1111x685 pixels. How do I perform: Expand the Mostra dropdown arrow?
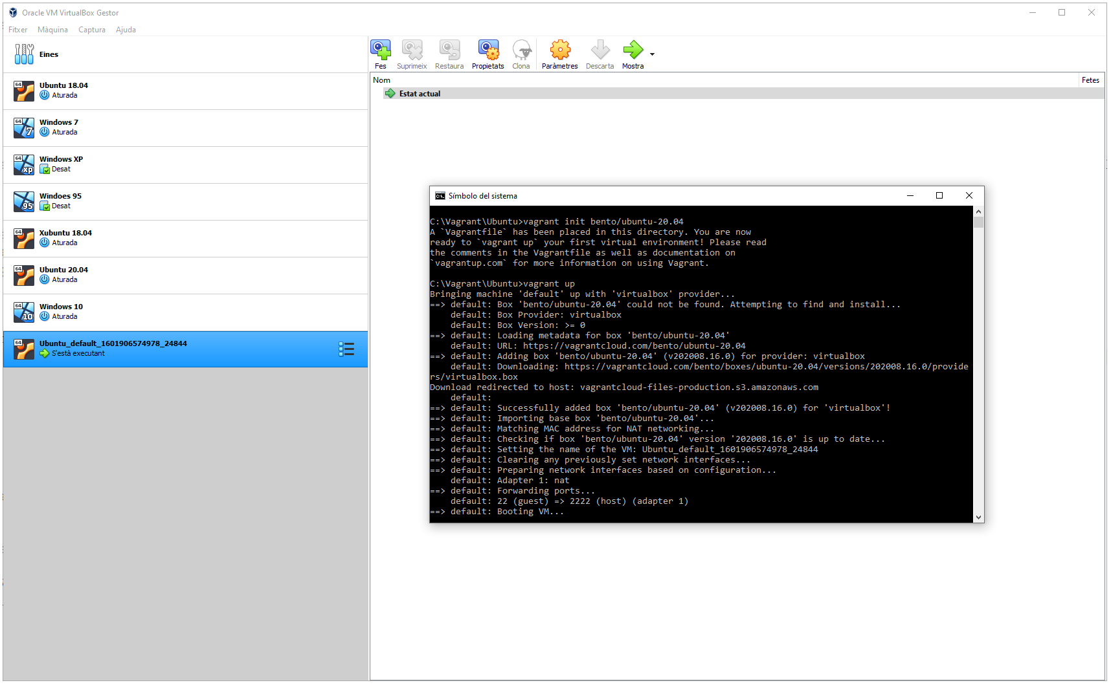coord(652,54)
